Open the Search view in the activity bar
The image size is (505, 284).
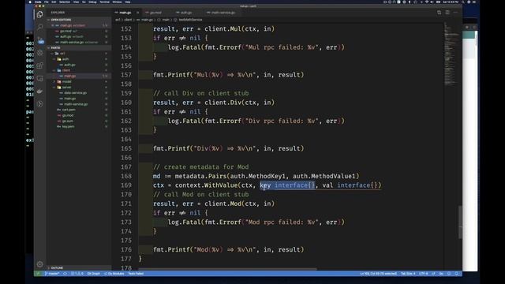point(40,27)
